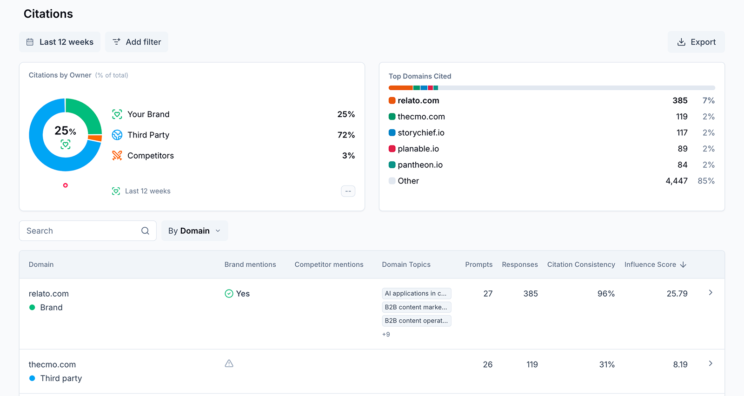Click the search magnifier icon
Screen dimensions: 744x396
145,231
